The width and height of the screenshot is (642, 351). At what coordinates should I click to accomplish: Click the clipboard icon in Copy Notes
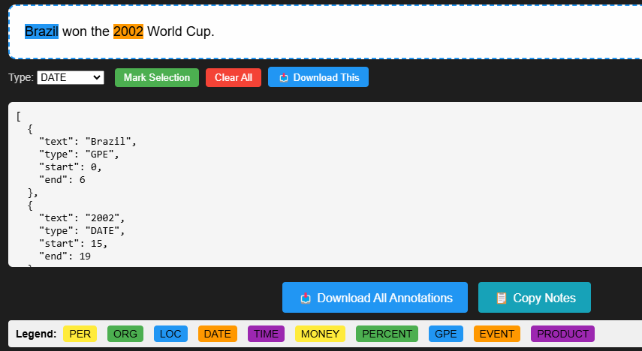click(501, 298)
